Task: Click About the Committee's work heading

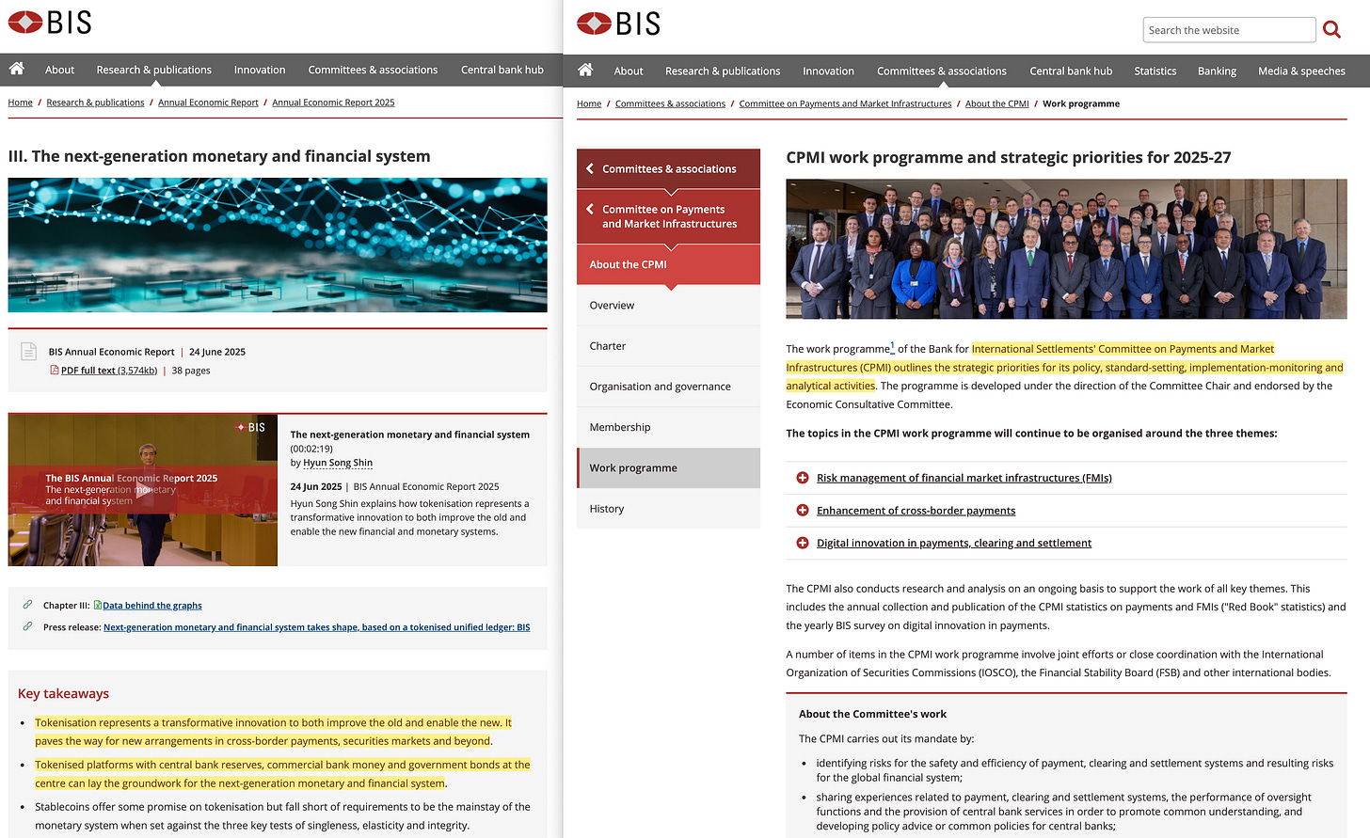Action: coord(872,714)
